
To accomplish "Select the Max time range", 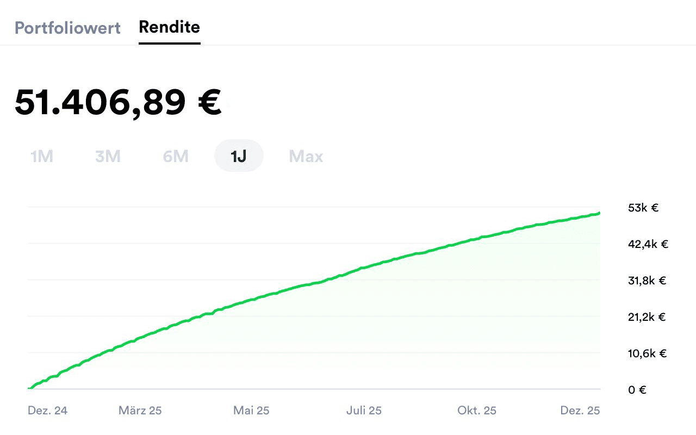I will (x=305, y=156).
